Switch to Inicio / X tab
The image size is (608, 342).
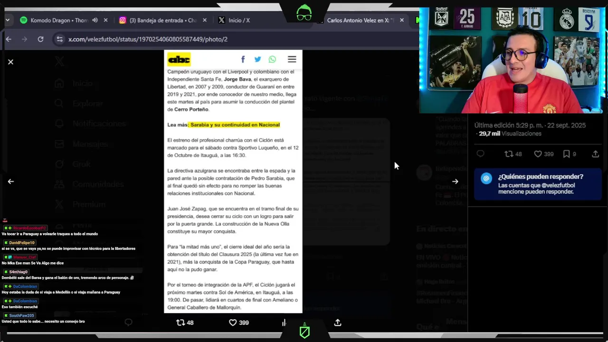(239, 20)
